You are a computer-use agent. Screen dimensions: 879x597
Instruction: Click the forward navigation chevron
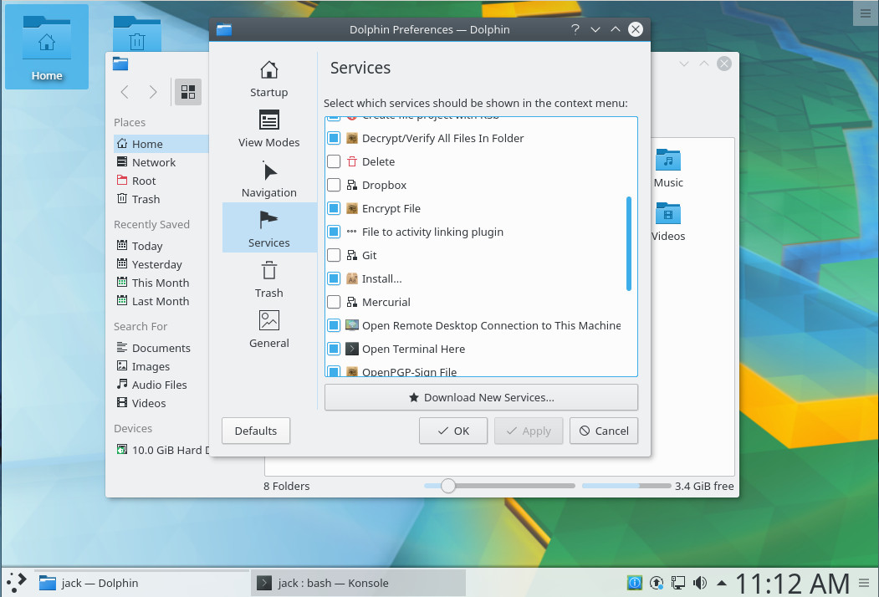tap(154, 92)
